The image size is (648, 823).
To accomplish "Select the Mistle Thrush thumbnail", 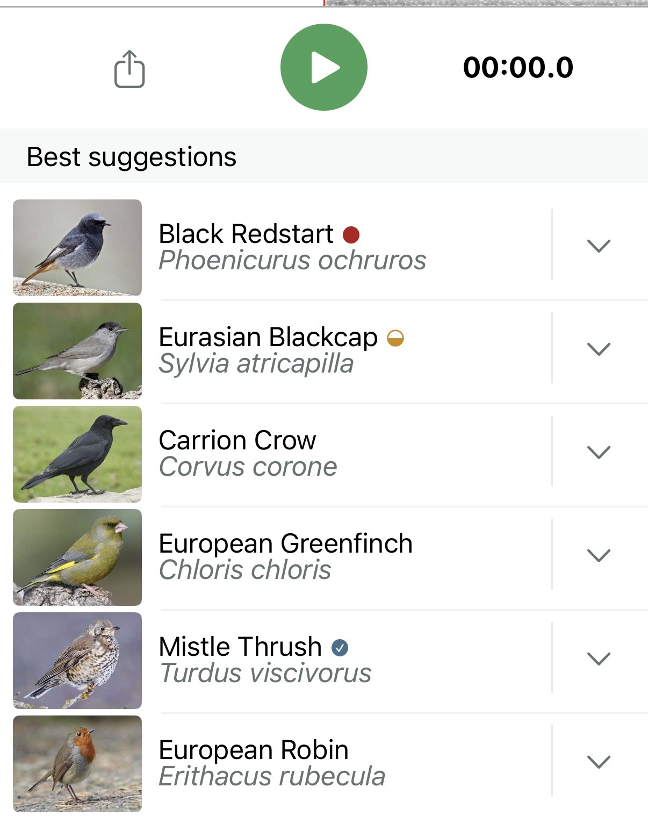I will coord(77,660).
